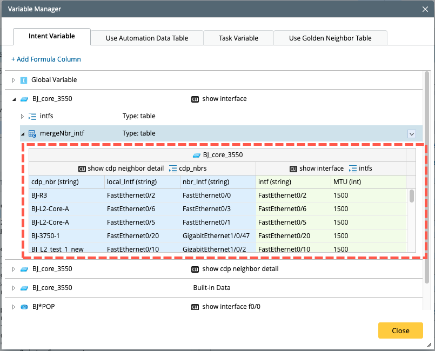Click the CLI icon beside show cdp neighbor detail header

tap(82, 168)
